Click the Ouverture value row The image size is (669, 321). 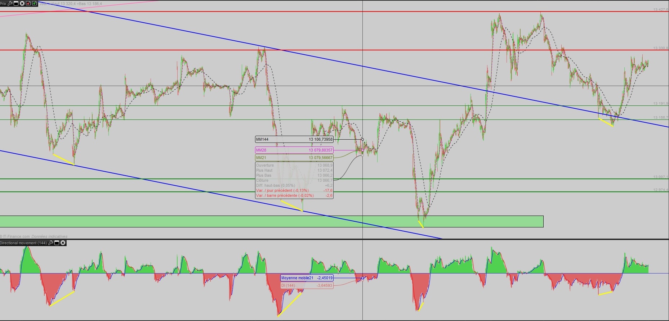pyautogui.click(x=294, y=165)
